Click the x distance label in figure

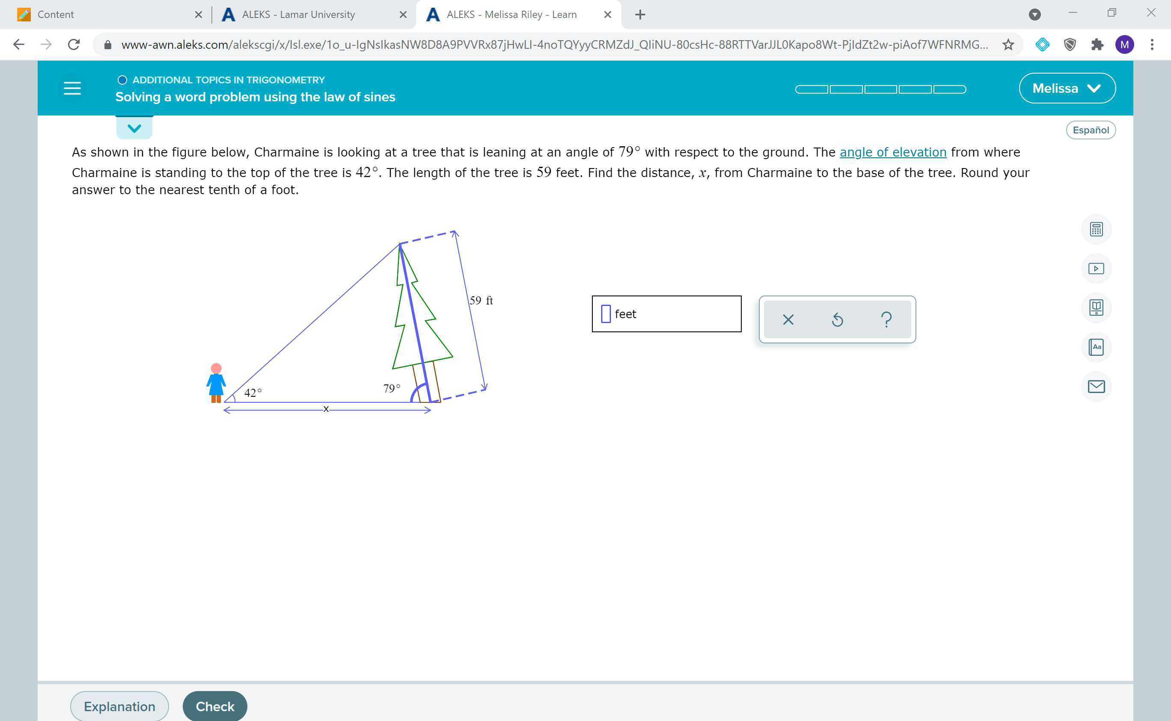(326, 409)
